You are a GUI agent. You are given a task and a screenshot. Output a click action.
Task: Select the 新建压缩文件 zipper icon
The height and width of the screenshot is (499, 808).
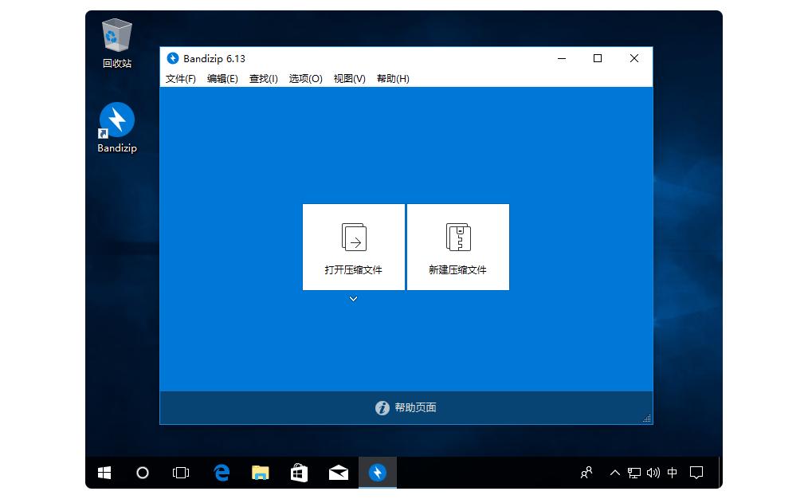pos(458,237)
